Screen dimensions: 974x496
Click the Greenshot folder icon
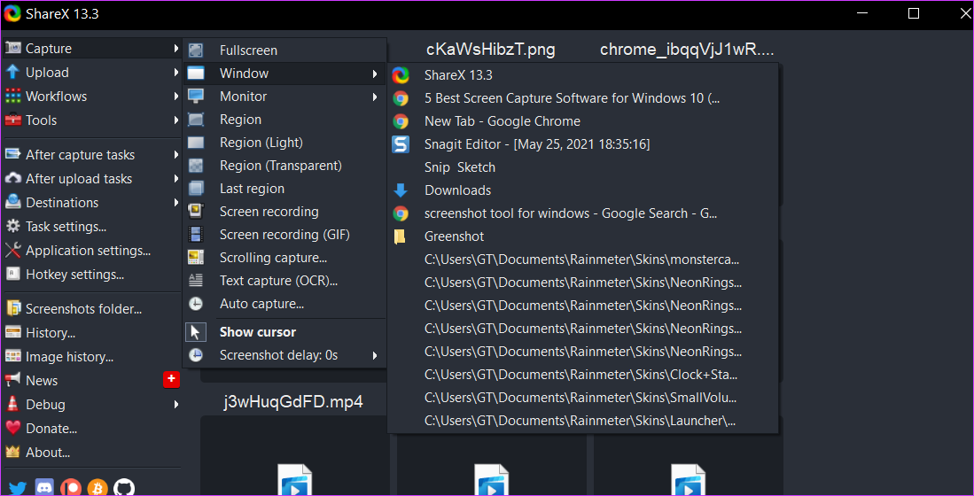400,236
